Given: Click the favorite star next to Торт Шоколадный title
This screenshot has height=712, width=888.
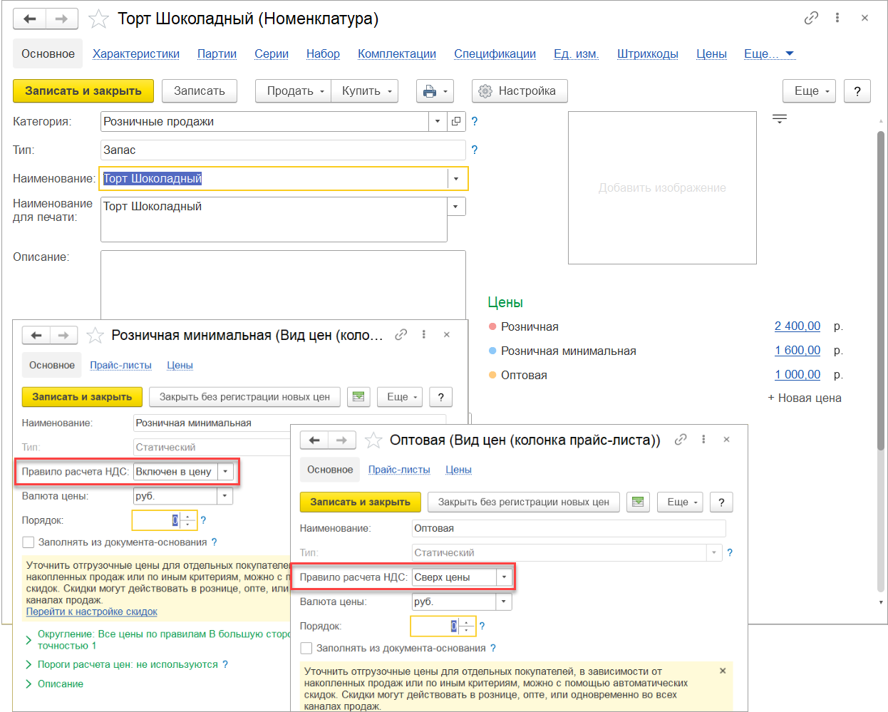Looking at the screenshot, I should [x=98, y=19].
